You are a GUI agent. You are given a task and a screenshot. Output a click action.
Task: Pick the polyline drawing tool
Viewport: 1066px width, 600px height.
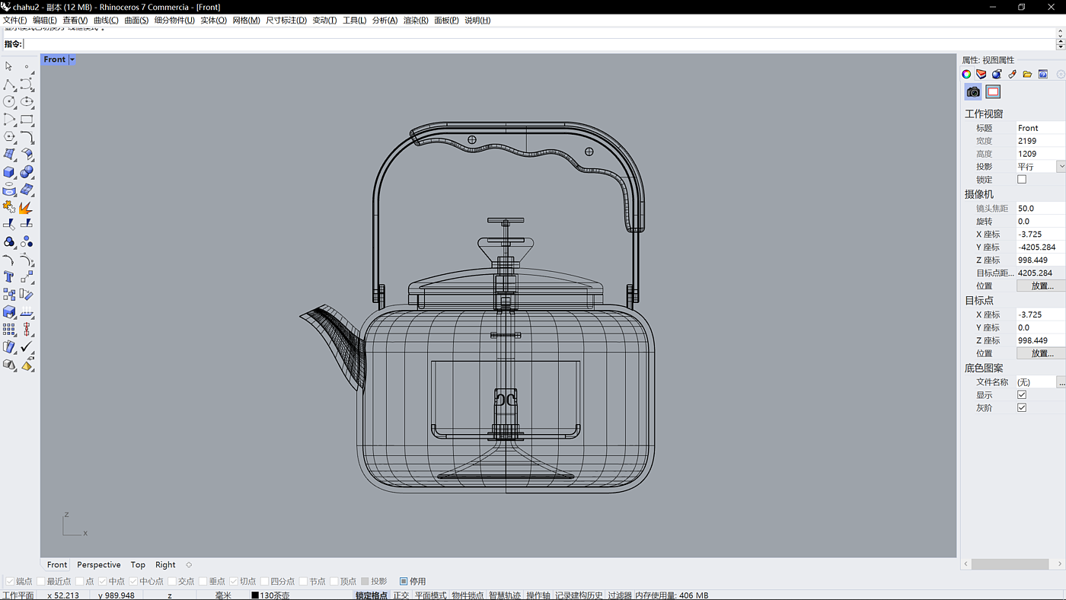coord(9,85)
